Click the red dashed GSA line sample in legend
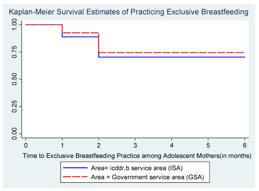This screenshot has height=191, width=259. point(75,177)
